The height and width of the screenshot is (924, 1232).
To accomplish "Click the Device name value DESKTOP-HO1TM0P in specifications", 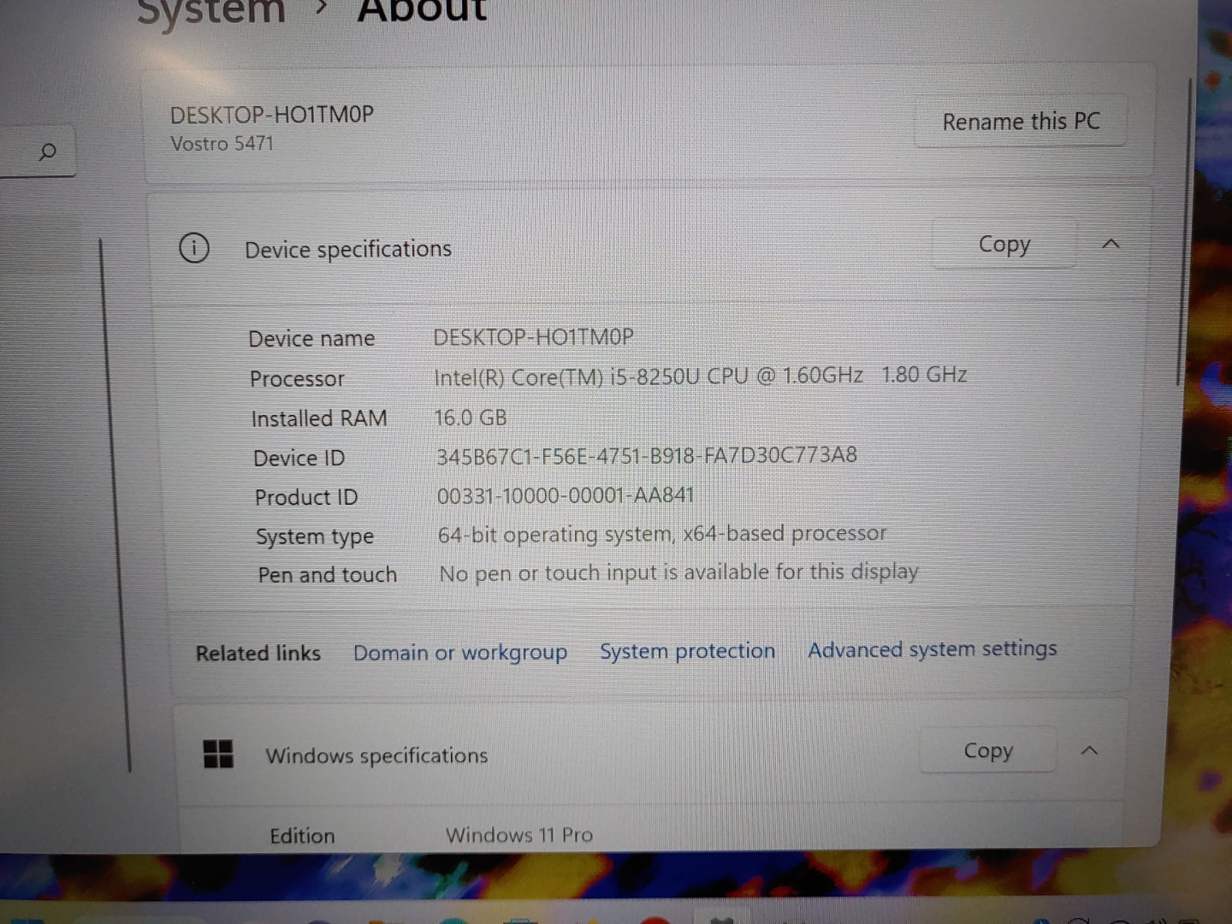I will (533, 337).
